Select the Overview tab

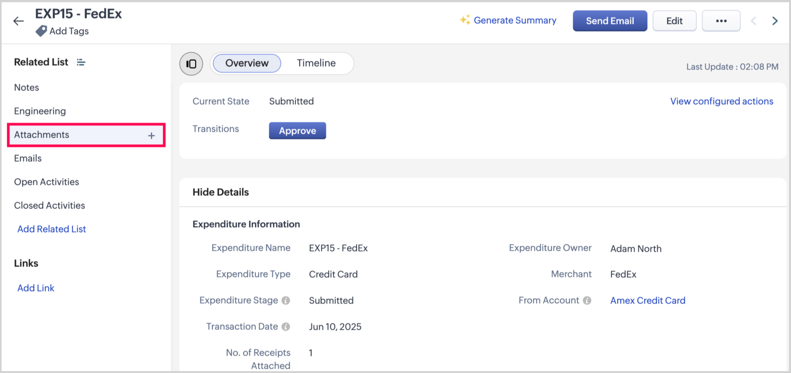coord(247,63)
